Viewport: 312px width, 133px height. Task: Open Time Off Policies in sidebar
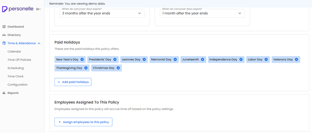(19, 60)
